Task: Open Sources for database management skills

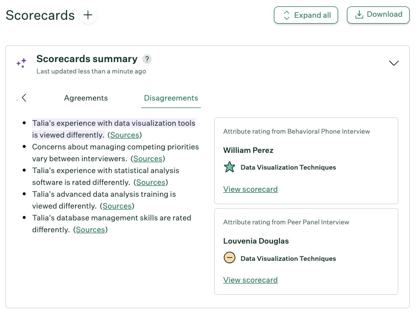Action: tap(90, 230)
